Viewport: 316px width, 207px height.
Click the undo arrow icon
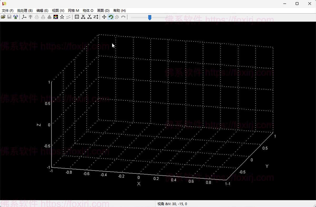(x=123, y=17)
